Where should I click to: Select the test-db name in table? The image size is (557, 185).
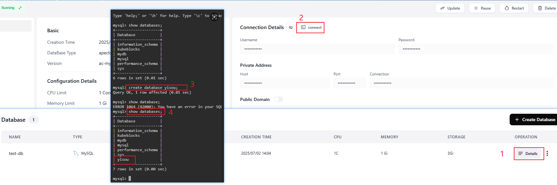[16, 153]
